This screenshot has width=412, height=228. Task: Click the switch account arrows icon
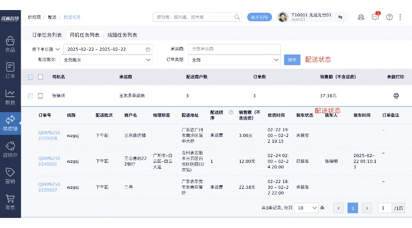(340, 17)
